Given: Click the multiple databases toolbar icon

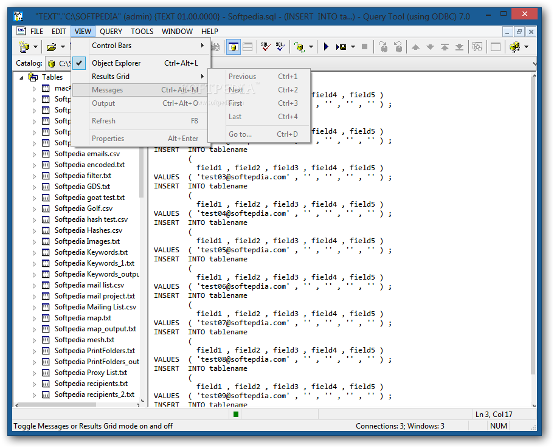Looking at the screenshot, I should point(515,47).
